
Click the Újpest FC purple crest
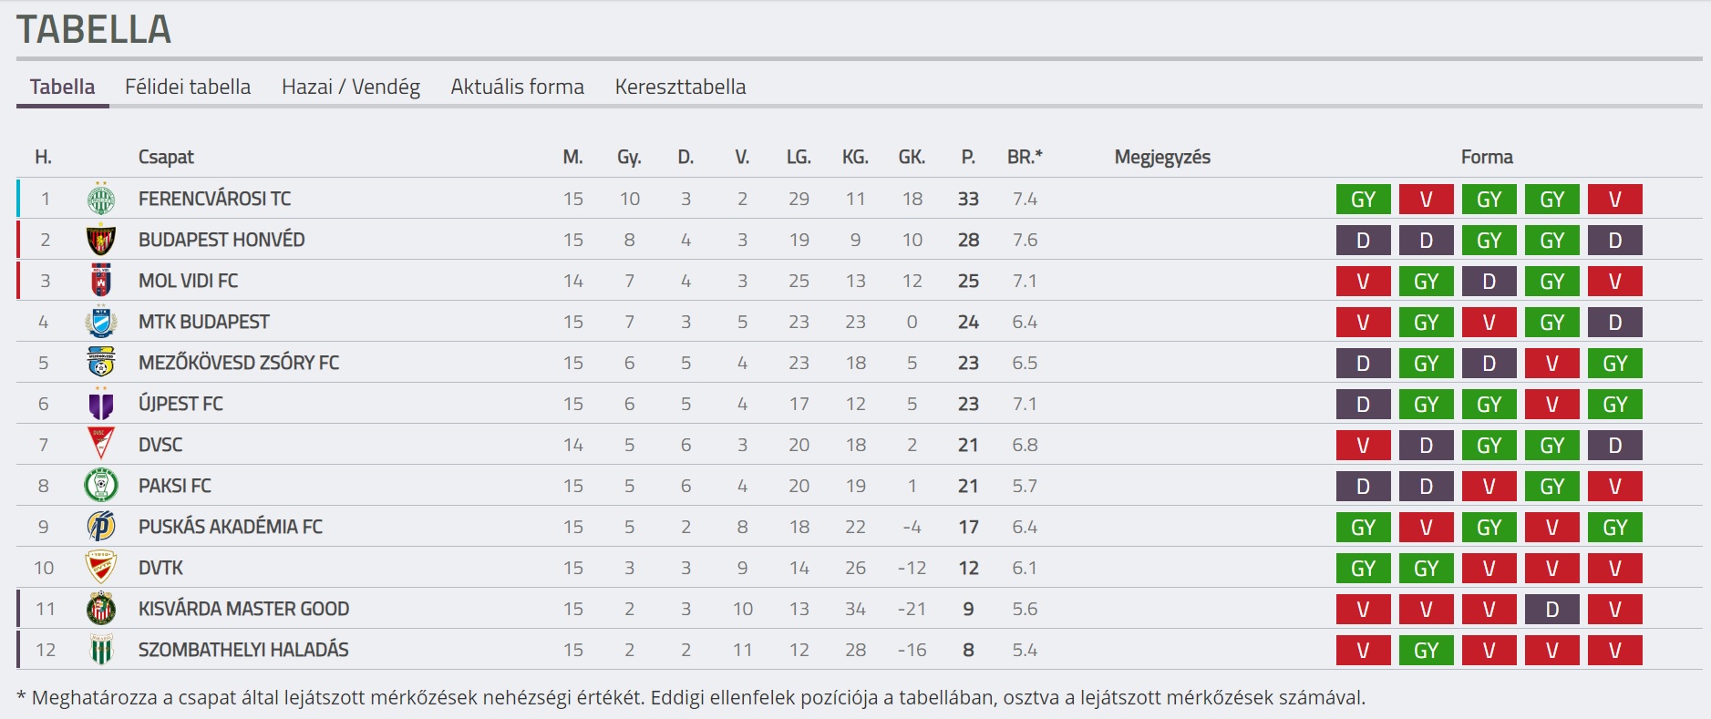(101, 404)
